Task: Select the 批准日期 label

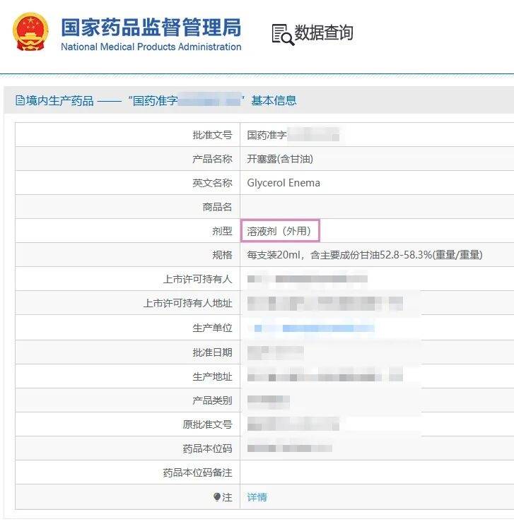Action: click(x=212, y=352)
